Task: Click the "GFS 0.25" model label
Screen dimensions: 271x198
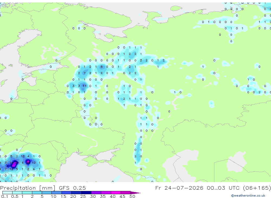Action: click(x=72, y=188)
